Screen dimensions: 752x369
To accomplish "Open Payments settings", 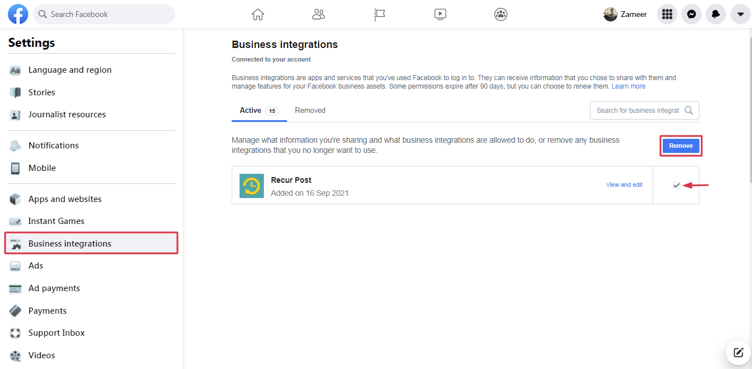I will point(92,311).
